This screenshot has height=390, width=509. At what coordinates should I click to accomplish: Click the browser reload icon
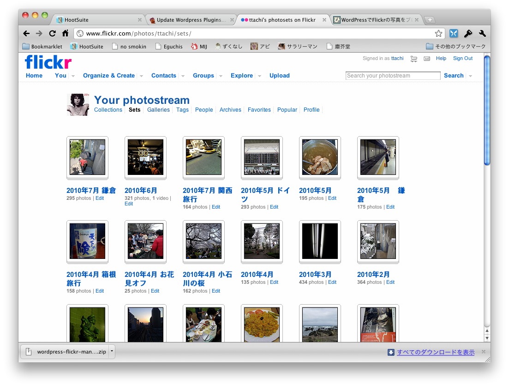(52, 34)
